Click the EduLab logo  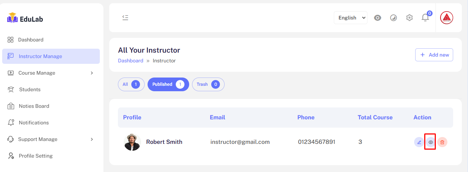[25, 19]
